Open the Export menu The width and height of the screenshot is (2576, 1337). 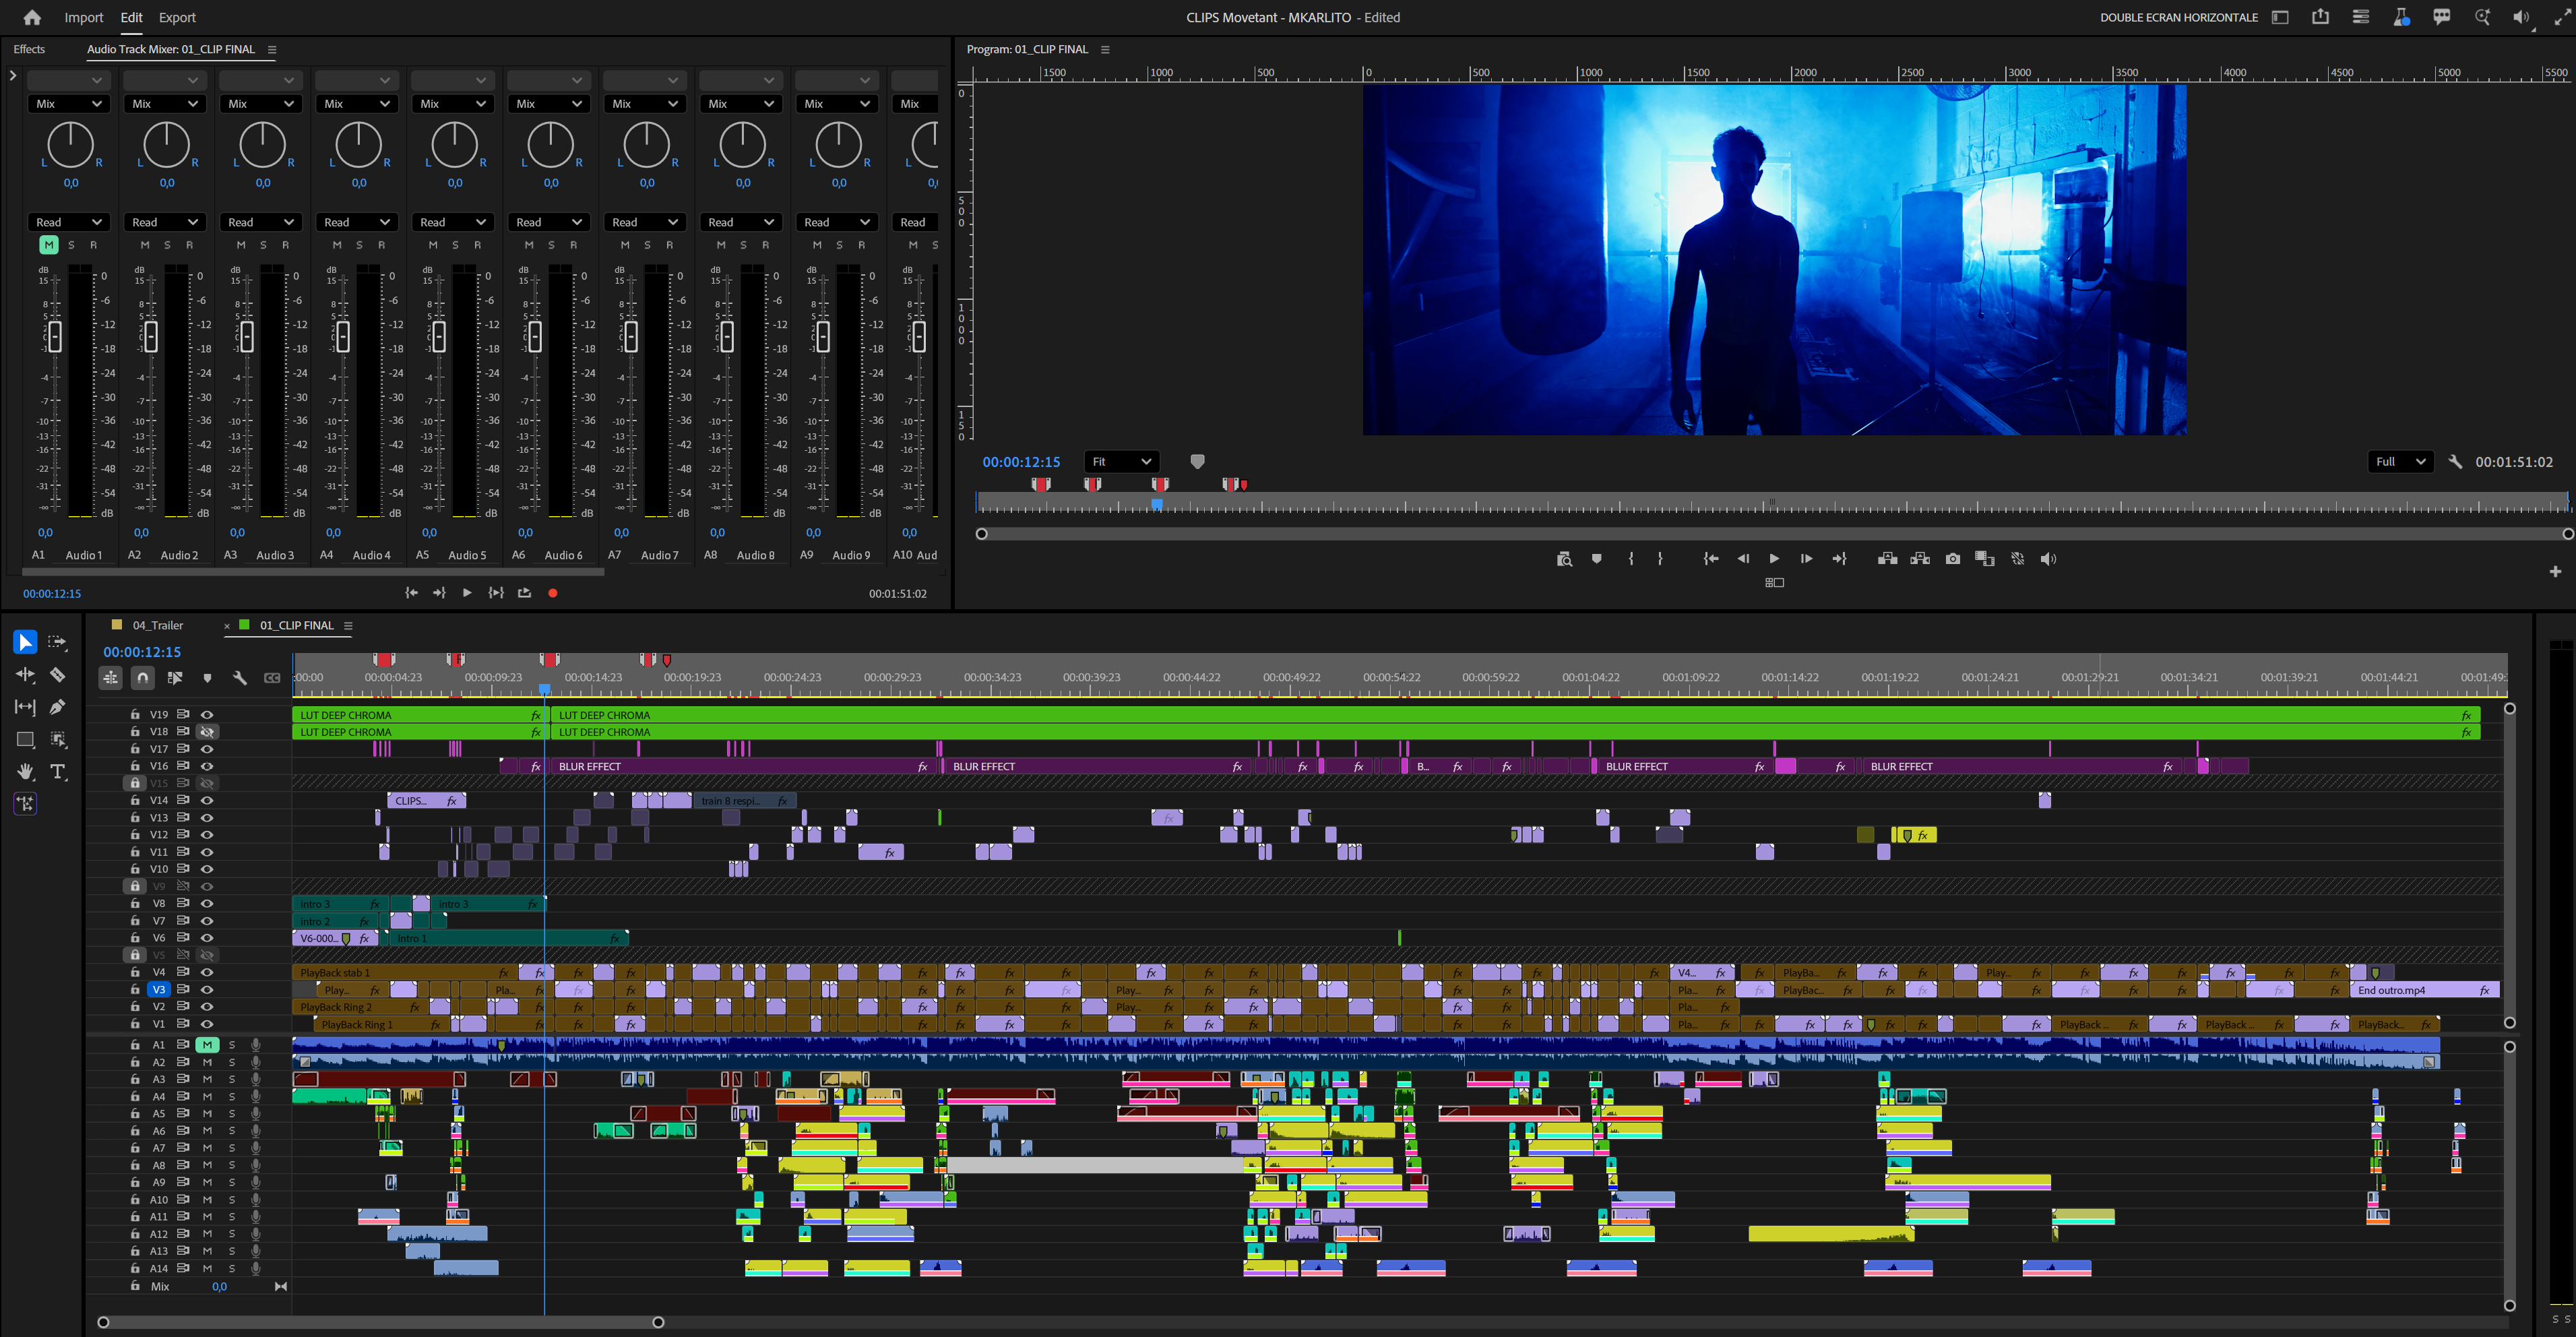point(177,17)
